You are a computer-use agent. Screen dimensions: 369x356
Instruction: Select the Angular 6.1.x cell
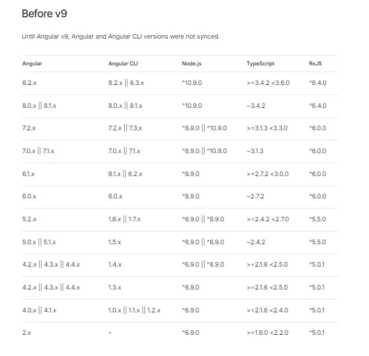[29, 174]
